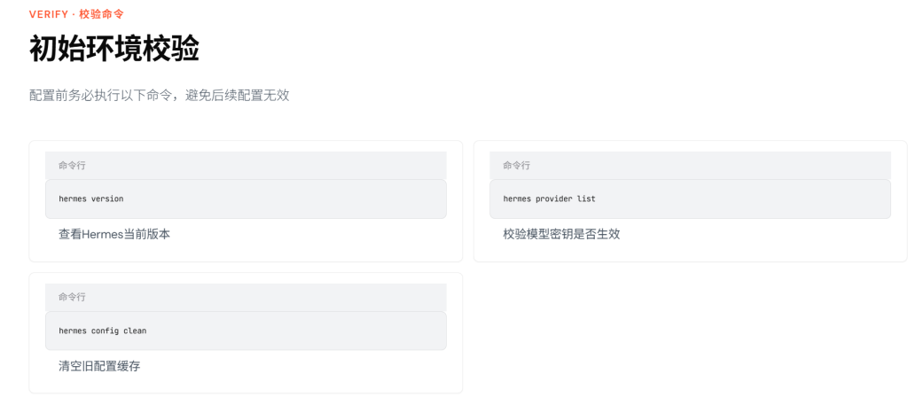Click the word provider in the command
The image size is (908, 405).
(554, 199)
